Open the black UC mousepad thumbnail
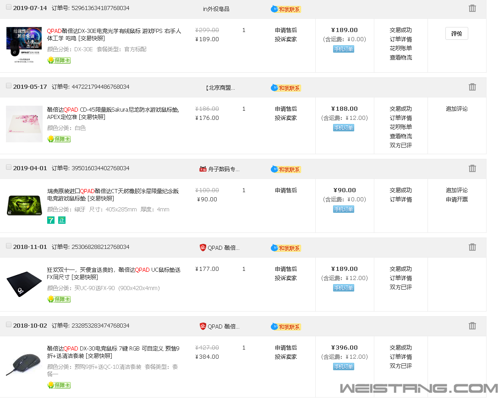This screenshot has width=504, height=399. [x=24, y=284]
